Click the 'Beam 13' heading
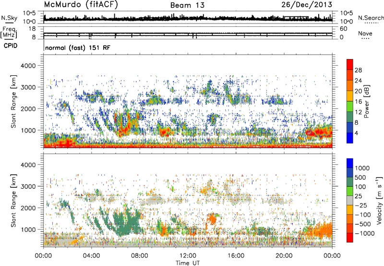 point(187,5)
